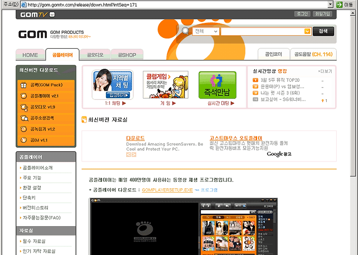Click the 최신버전 자료실 heading icon
The image size is (358, 255).
click(84, 120)
